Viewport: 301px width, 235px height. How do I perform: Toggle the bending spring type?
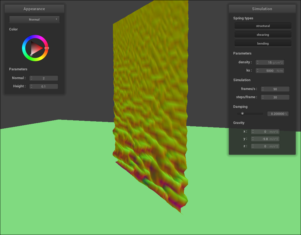click(x=263, y=44)
